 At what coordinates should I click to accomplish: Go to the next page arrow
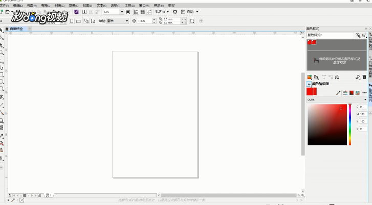(32, 195)
